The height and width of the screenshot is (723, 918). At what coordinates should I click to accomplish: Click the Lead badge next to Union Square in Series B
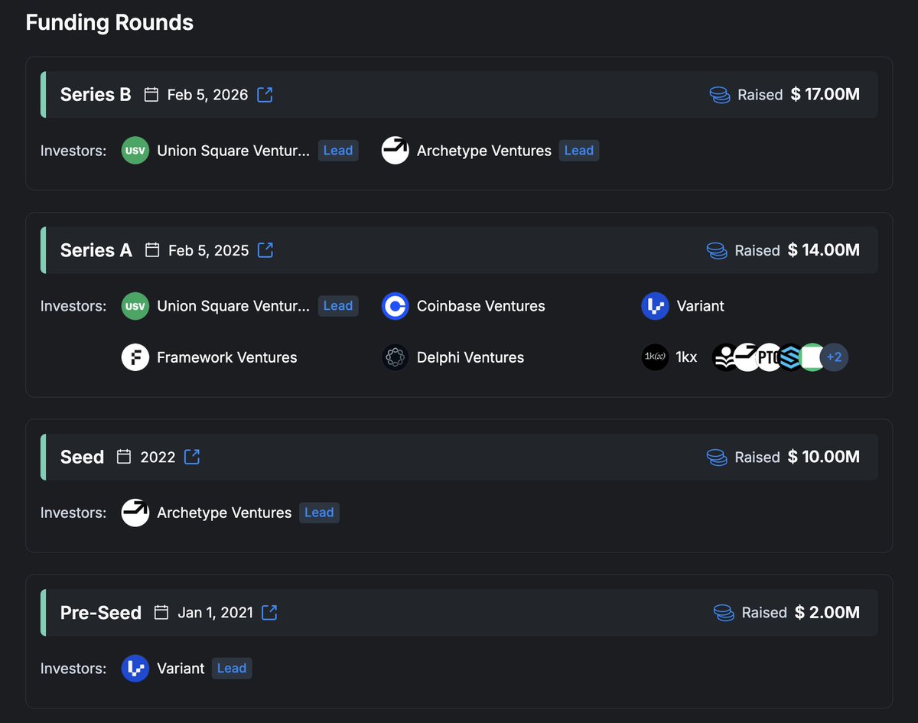click(338, 151)
